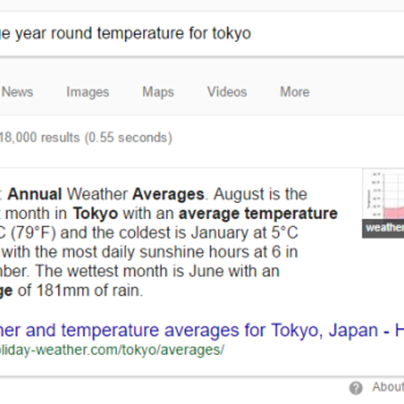
Task: Click the bold Tokyo word in snippet
Action: tap(95, 213)
